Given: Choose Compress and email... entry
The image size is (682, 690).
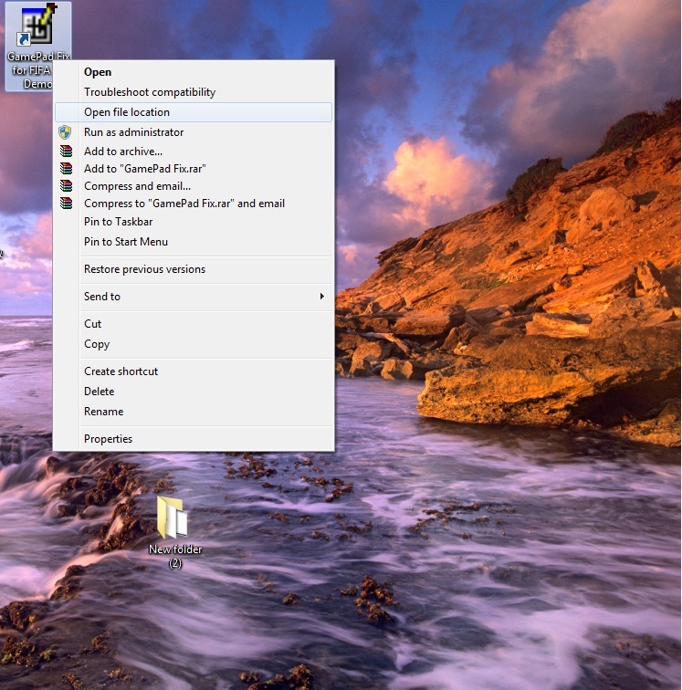Looking at the screenshot, I should [x=194, y=186].
